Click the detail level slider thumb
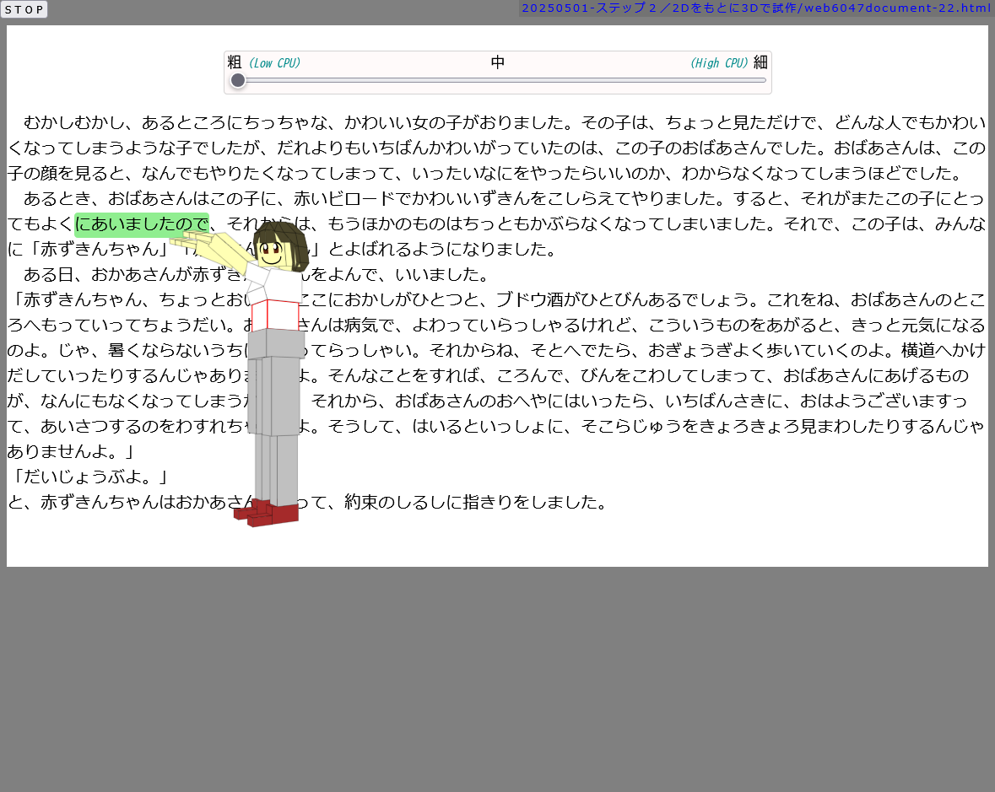This screenshot has height=792, width=995. tap(238, 80)
